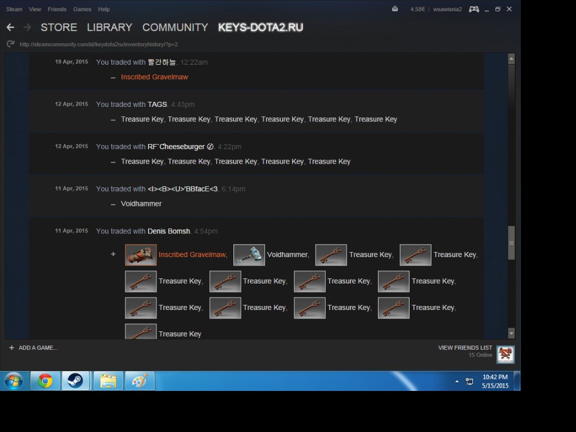Screen dimensions: 576x432
Task: Click first Treasure Key in RF`Cheeseburger trade
Action: [142, 161]
